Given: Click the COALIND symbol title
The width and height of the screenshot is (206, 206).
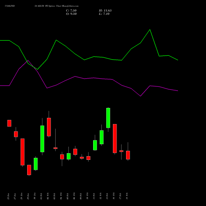Looking at the screenshot, I should tap(10, 6).
